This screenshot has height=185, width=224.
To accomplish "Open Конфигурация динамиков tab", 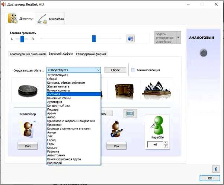I will tap(28, 54).
